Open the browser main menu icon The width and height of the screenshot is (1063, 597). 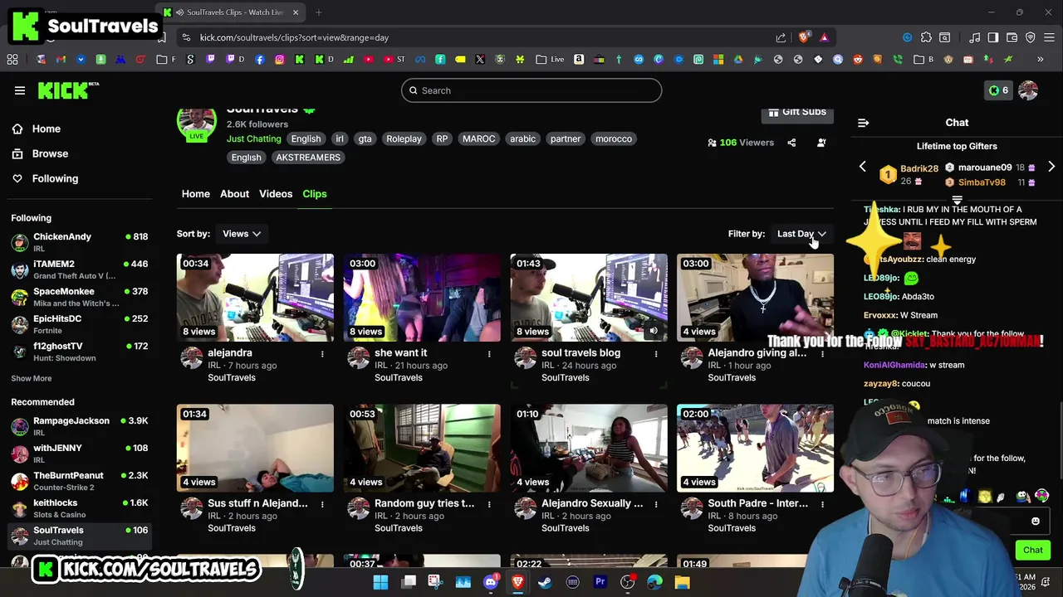tap(1050, 37)
